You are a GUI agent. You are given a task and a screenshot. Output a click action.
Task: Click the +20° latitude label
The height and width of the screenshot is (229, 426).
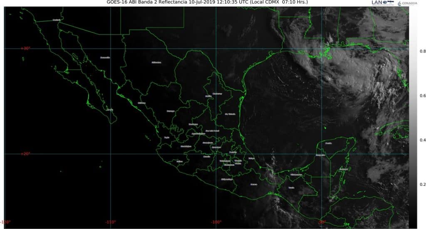pyautogui.click(x=25, y=154)
